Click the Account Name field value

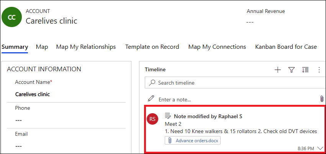click(33, 94)
